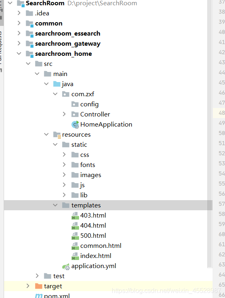Click line number 48 in the gutter

point(222,113)
